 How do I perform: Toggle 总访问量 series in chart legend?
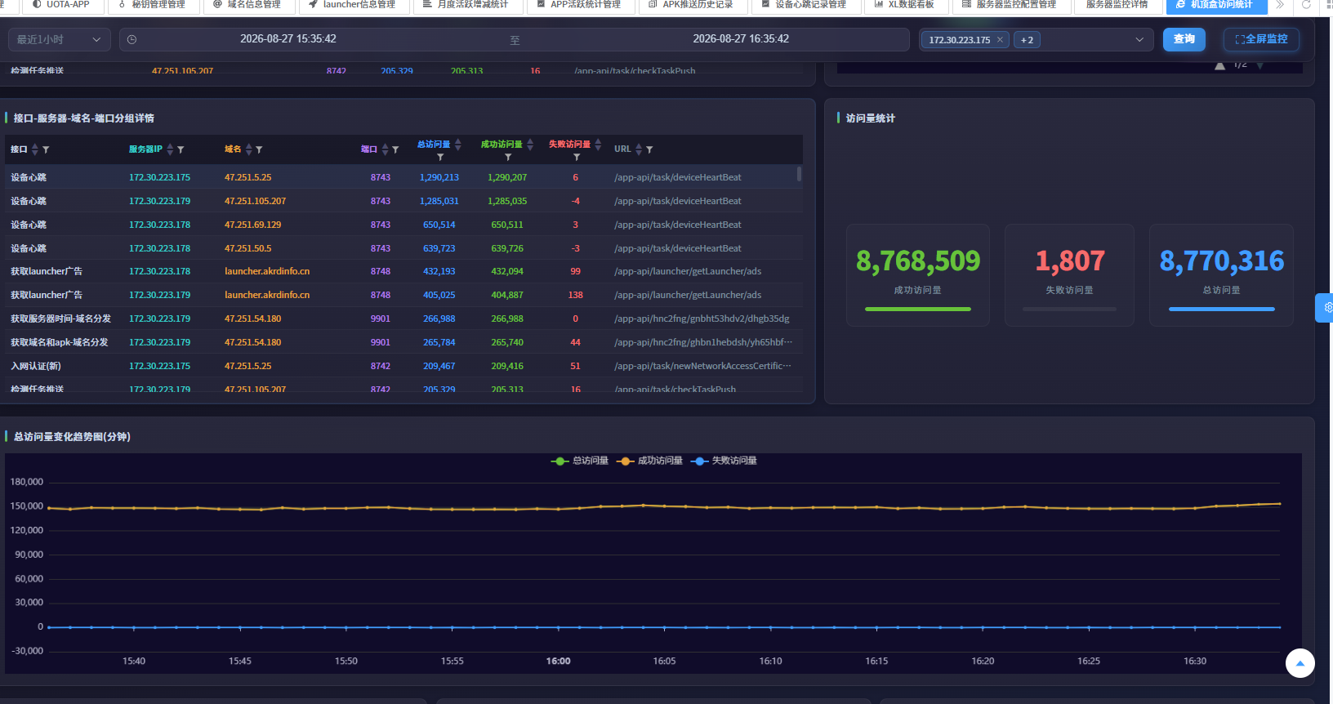click(x=580, y=461)
